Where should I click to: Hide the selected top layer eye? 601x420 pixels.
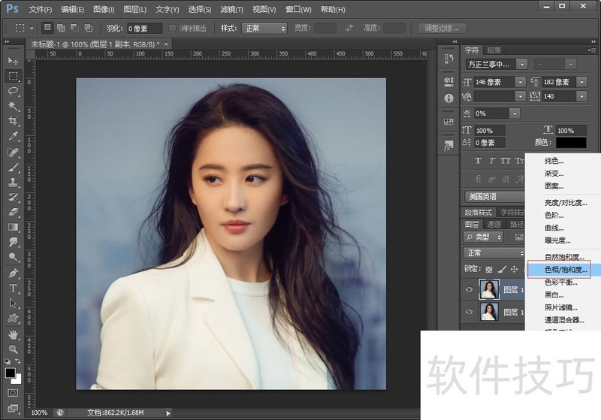pos(469,289)
